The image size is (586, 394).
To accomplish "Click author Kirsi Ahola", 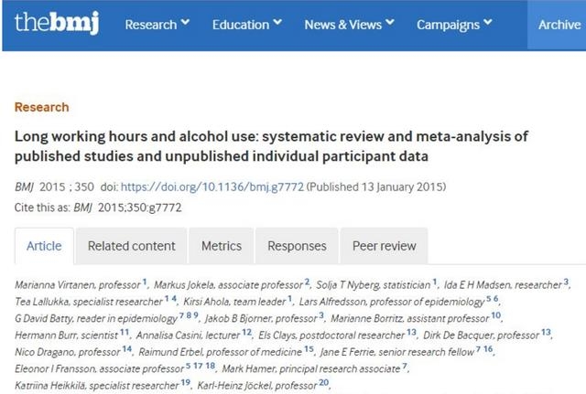I will tap(204, 302).
